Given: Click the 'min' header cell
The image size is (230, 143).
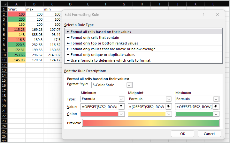Looking at the screenshot, I should point(52,9).
